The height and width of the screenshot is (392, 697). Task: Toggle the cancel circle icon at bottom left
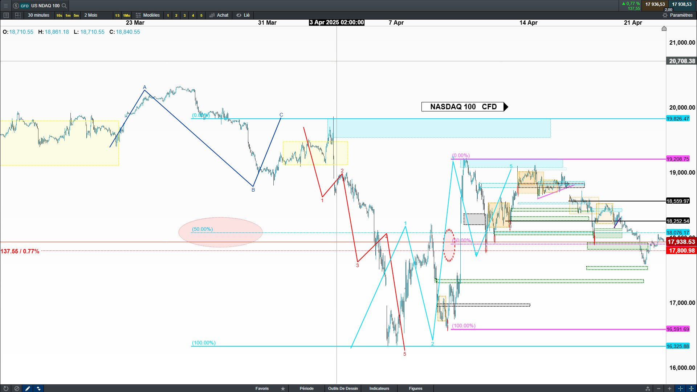17,388
